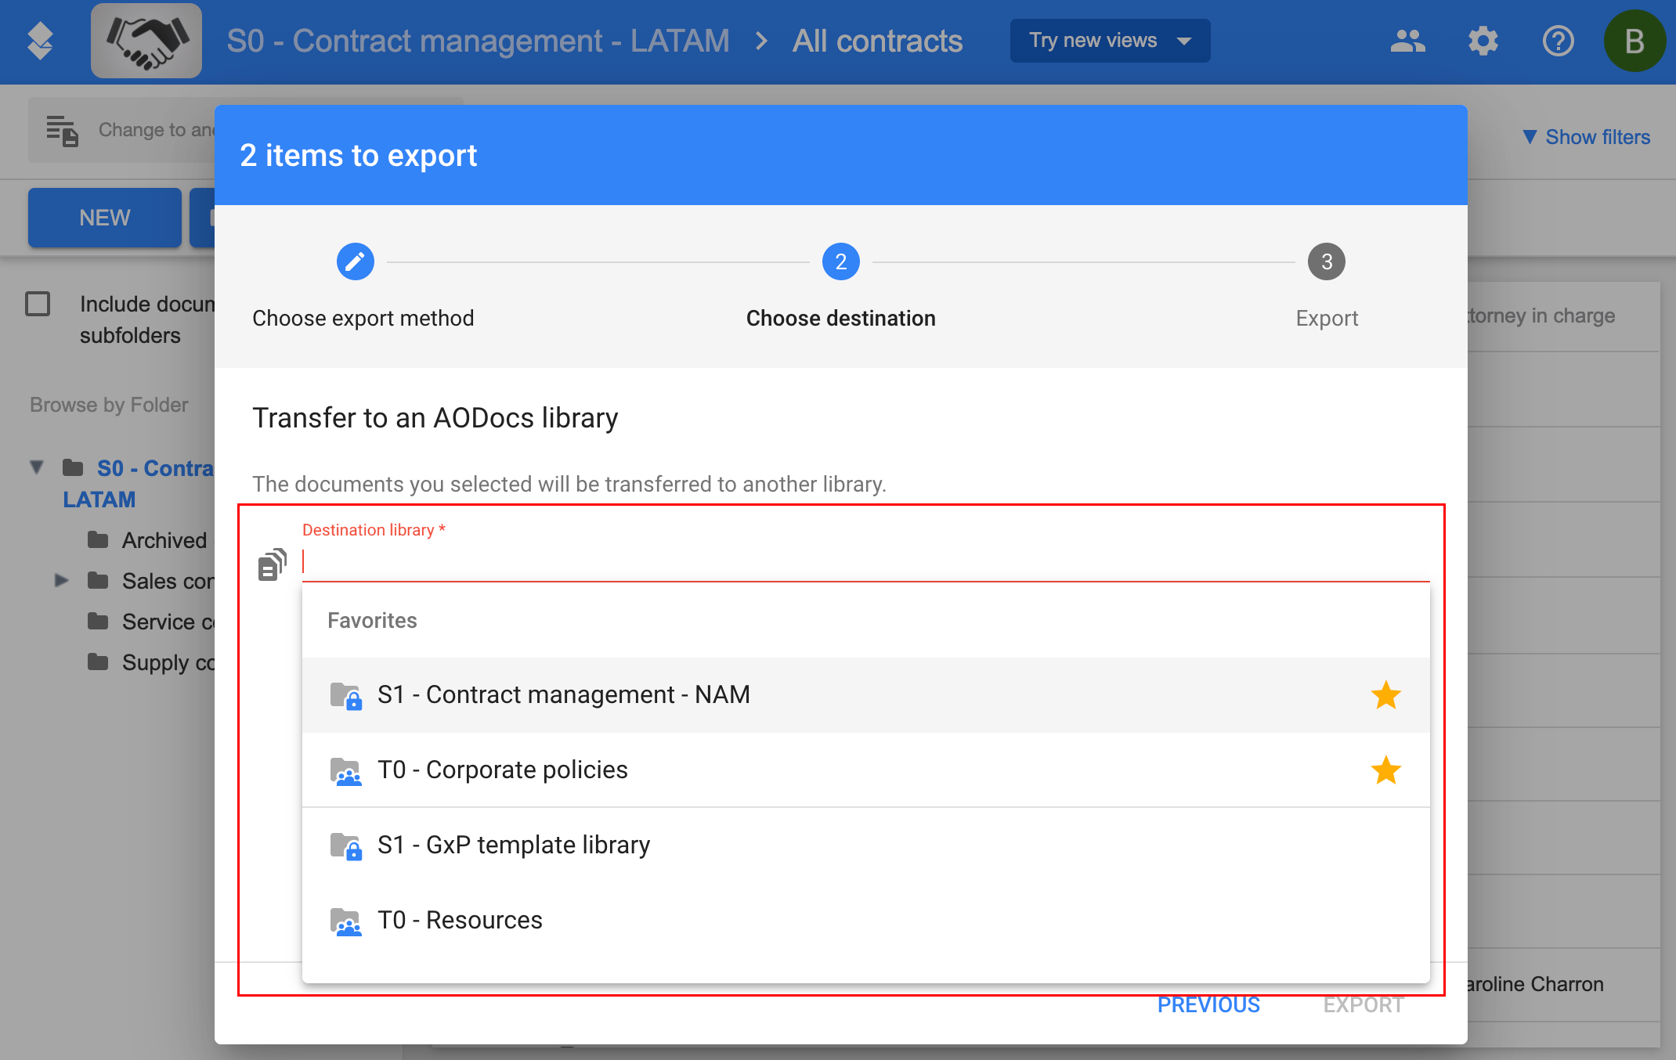Viewport: 1676px width, 1060px height.
Task: Click the Caroline Charron cell
Action: (x=1535, y=984)
